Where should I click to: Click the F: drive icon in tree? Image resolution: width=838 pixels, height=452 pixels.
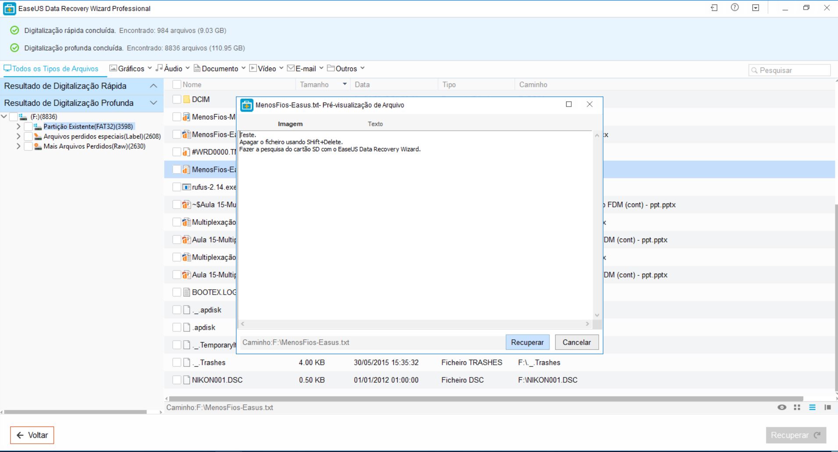[x=23, y=117]
